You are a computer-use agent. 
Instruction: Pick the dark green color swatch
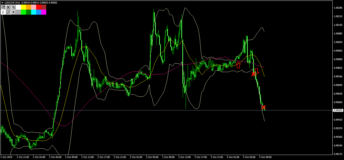pyautogui.click(x=29, y=12)
